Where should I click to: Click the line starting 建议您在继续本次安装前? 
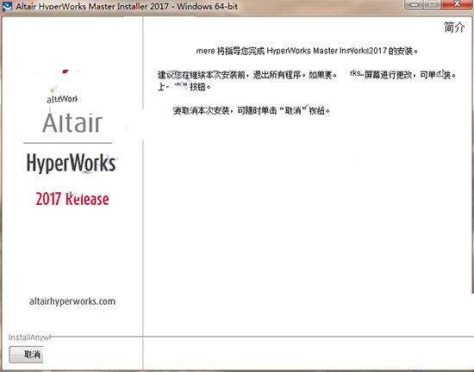tap(307, 75)
